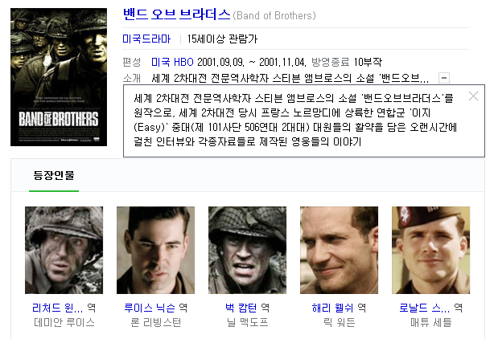Image resolution: width=494 pixels, height=339 pixels.
Task: Select the 등장인물 tab
Action: tap(54, 175)
